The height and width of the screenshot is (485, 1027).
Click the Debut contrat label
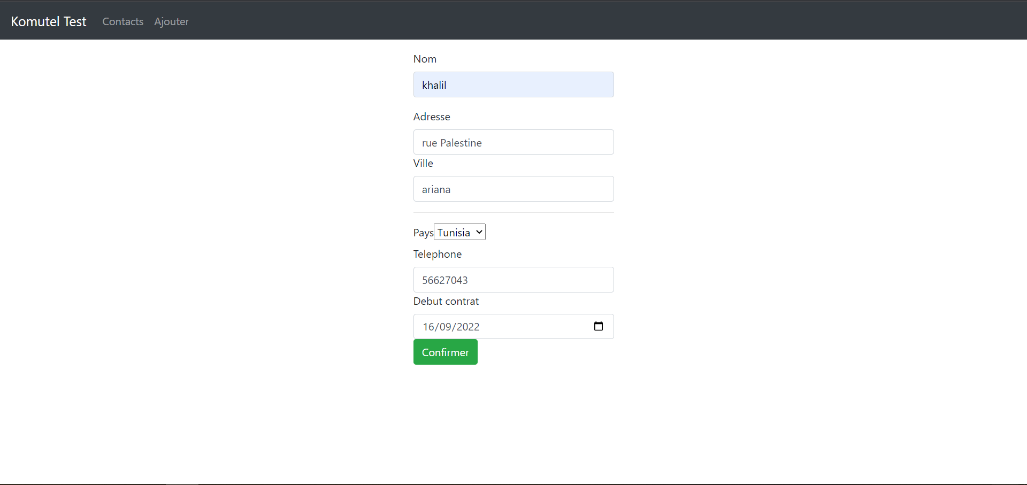click(446, 301)
